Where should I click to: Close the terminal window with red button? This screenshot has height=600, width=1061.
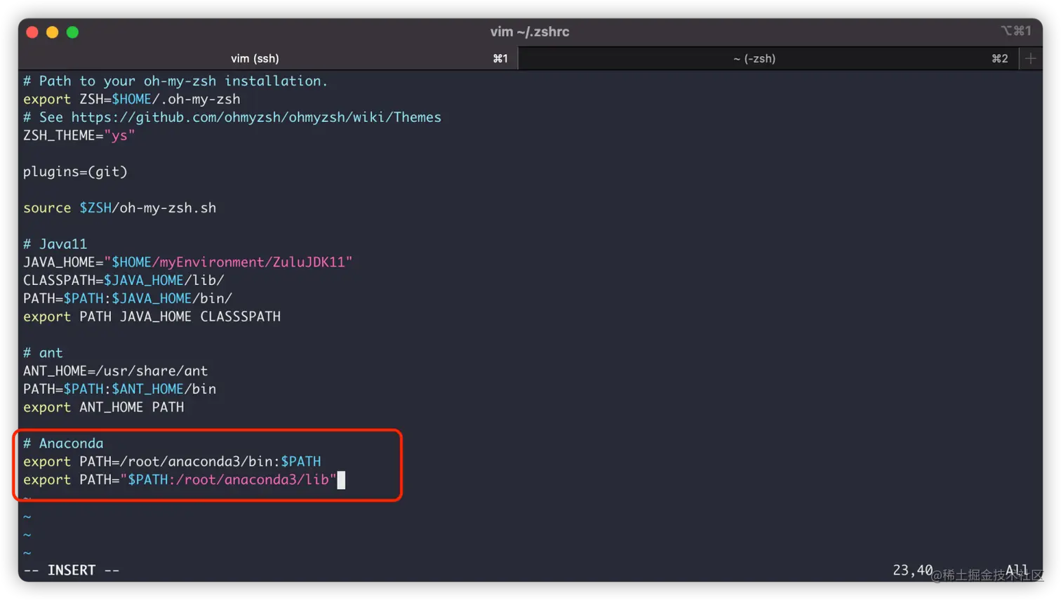click(32, 32)
